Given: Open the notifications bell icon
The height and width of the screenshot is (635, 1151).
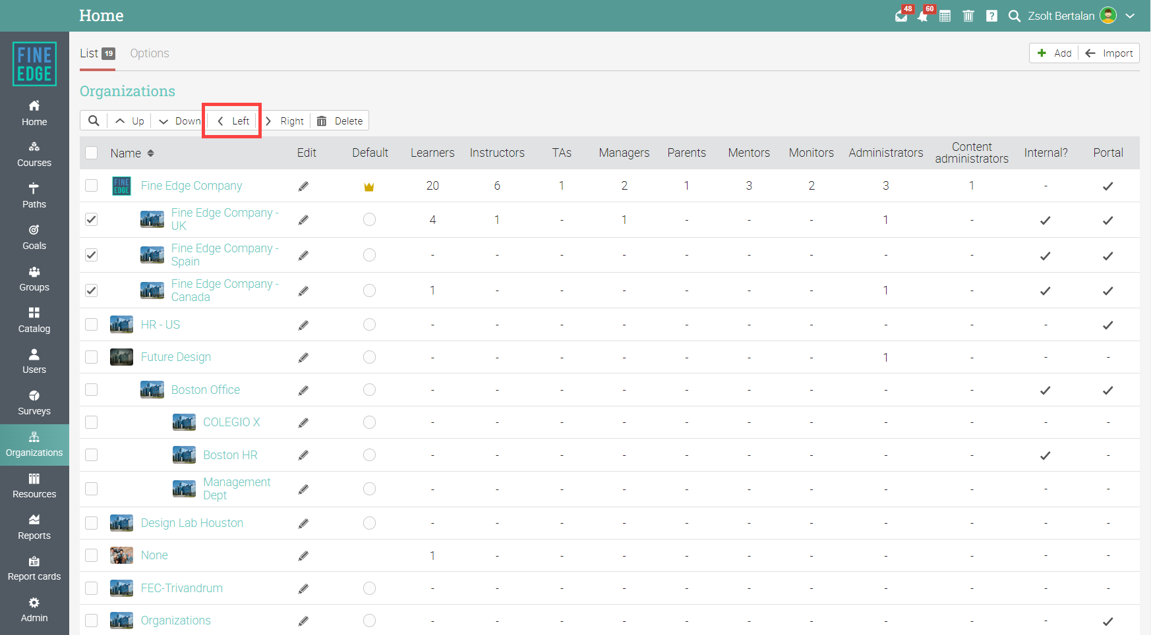Looking at the screenshot, I should [923, 16].
